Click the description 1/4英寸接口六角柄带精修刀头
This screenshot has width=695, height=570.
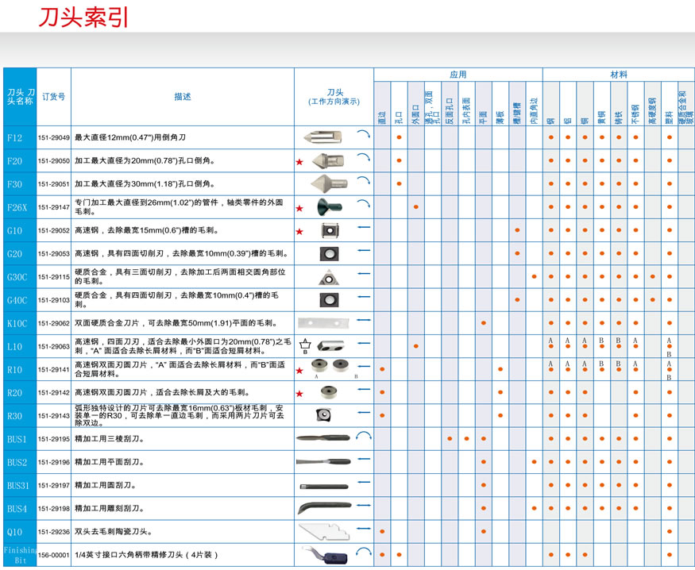point(147,555)
